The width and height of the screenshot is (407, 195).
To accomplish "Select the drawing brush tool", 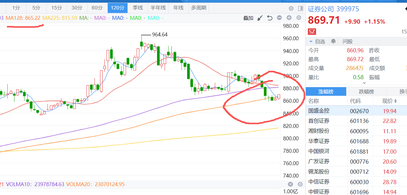I will [x=260, y=18].
